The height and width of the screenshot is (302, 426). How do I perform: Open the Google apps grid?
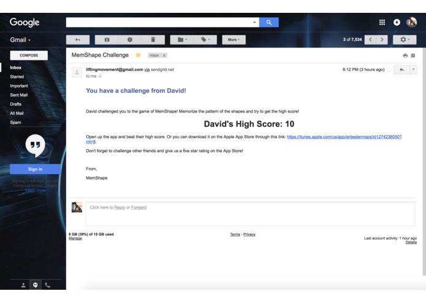point(382,23)
